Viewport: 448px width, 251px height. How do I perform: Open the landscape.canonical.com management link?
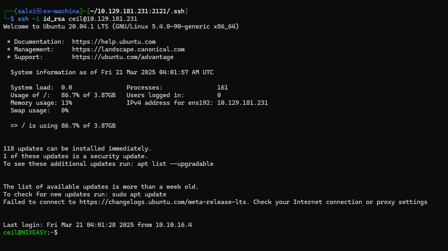tap(128, 49)
